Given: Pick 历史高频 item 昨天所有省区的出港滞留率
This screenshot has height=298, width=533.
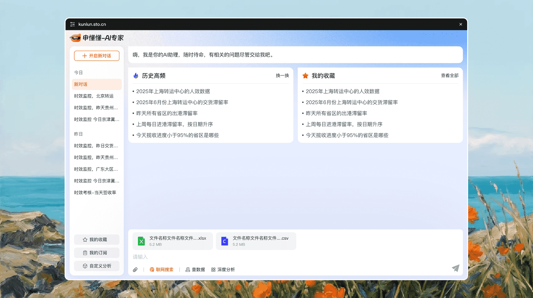Looking at the screenshot, I should [167, 113].
